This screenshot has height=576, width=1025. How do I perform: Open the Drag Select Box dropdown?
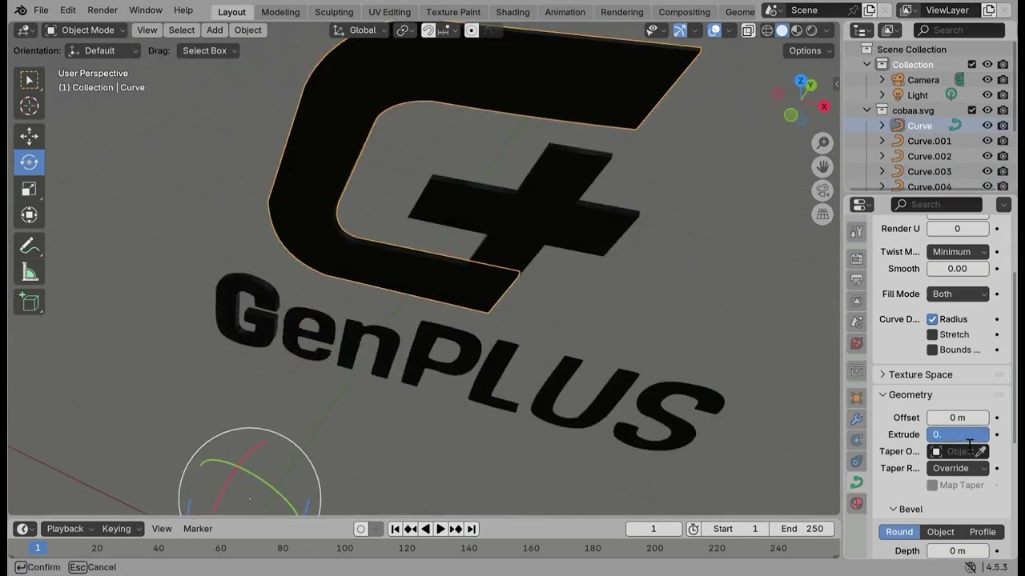(x=208, y=50)
